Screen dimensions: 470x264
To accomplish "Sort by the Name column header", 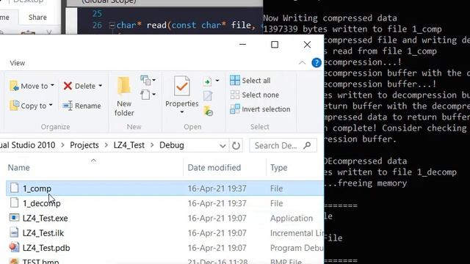I will [x=18, y=168].
